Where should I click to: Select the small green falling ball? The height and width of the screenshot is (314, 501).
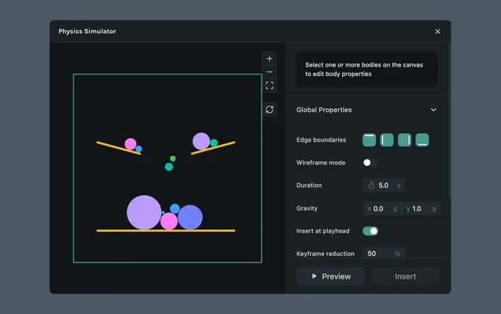[x=173, y=159]
